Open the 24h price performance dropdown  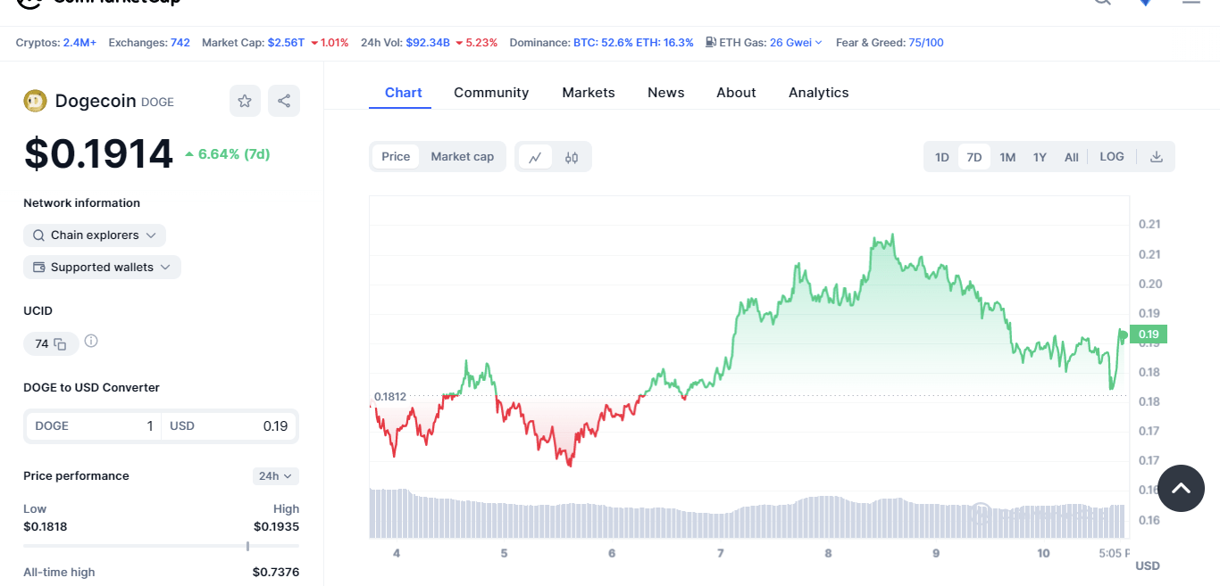pos(276,476)
